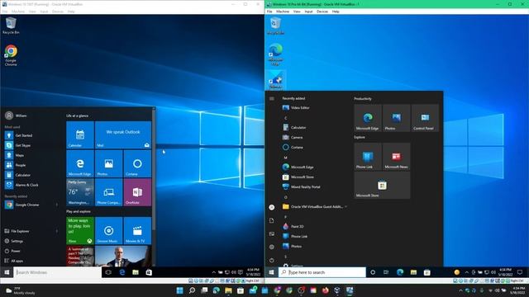Screen dimensions: 529x297
Task: Open View menu in right VirtualBox window
Action: point(297,12)
